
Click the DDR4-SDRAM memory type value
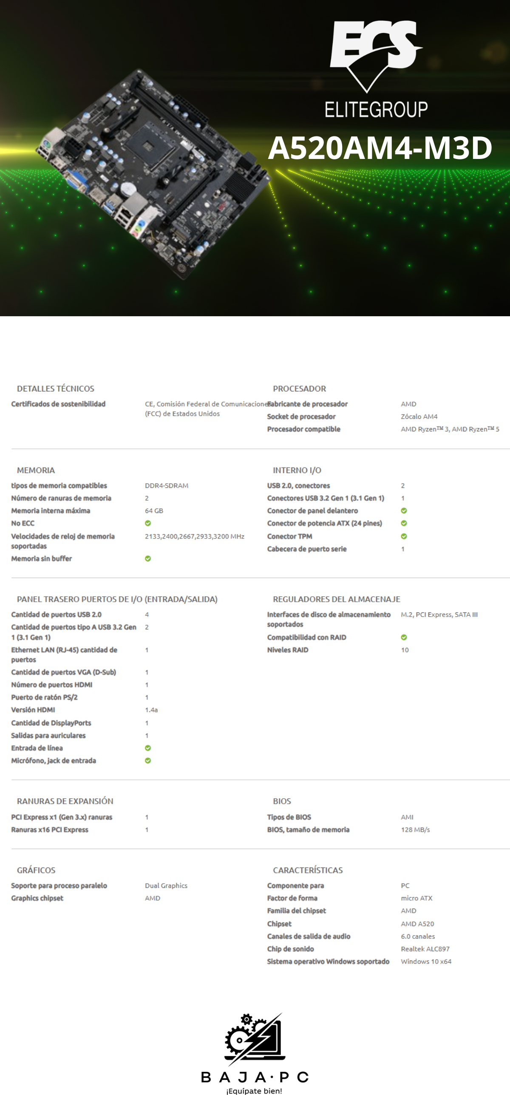point(167,486)
